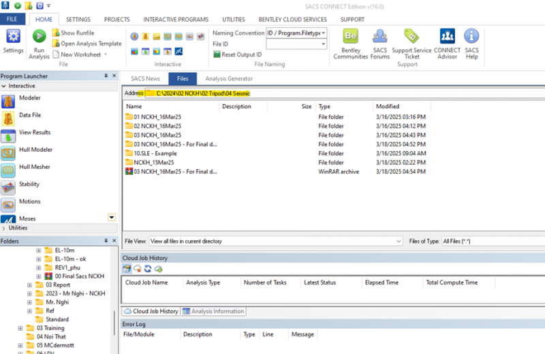
Task: Click the first icon in Cloud Job History toolbar
Action: click(127, 268)
